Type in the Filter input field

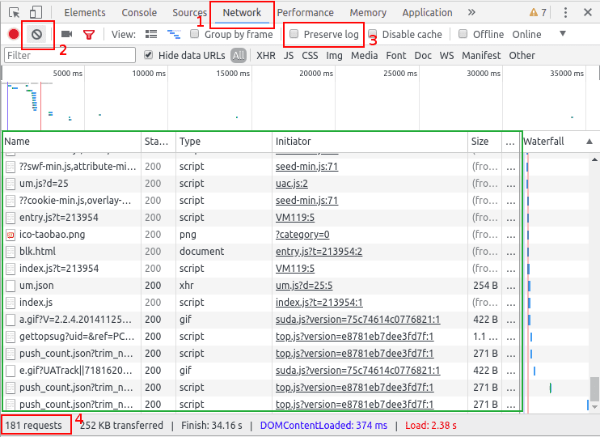tap(70, 55)
